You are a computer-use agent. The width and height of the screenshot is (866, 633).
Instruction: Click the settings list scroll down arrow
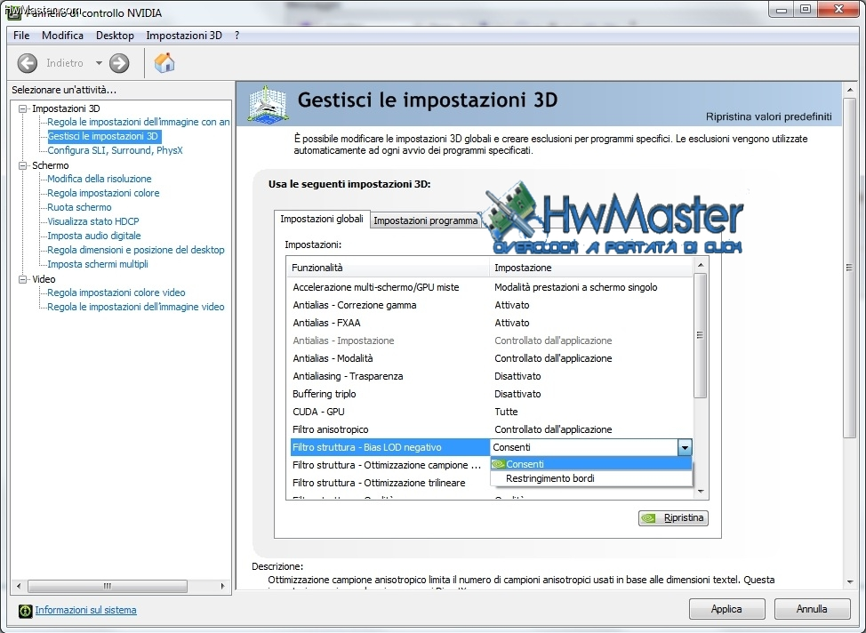tap(701, 491)
